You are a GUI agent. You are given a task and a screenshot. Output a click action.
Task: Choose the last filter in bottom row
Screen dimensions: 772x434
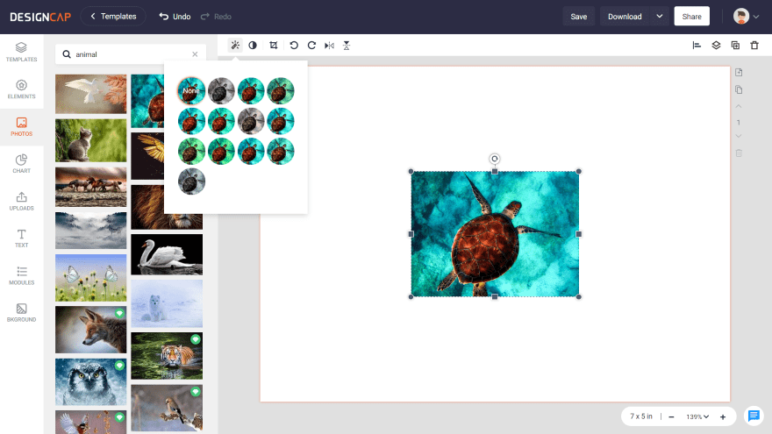[191, 181]
